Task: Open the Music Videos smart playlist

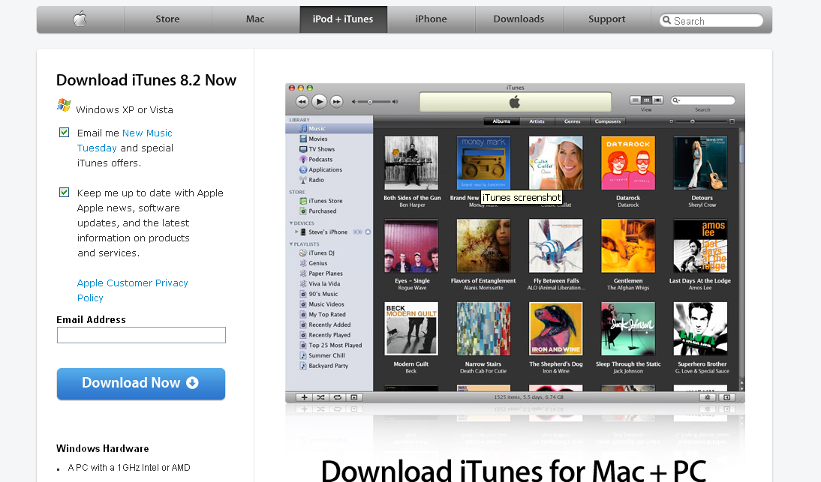Action: click(329, 304)
